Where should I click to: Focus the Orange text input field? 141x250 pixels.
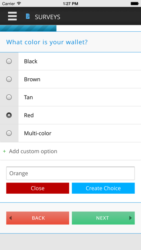click(x=70, y=173)
